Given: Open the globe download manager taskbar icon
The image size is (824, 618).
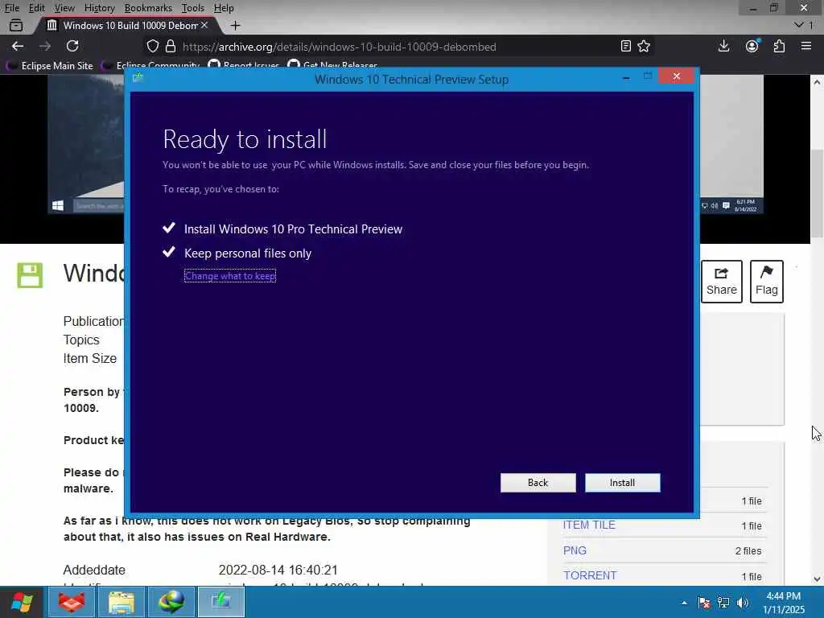Looking at the screenshot, I should tap(171, 602).
